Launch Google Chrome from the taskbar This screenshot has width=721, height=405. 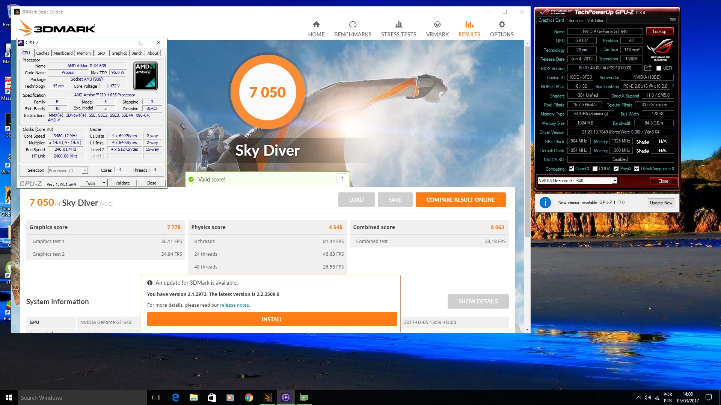[x=249, y=397]
